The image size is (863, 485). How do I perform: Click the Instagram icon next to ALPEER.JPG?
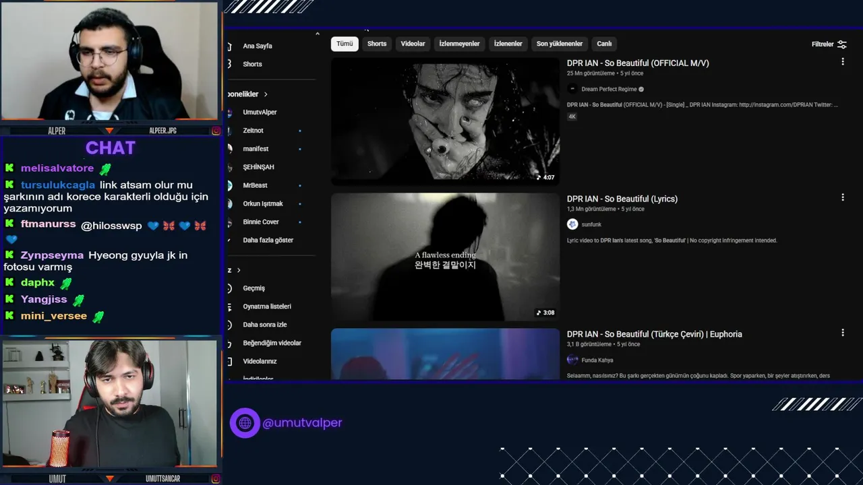[x=216, y=131]
